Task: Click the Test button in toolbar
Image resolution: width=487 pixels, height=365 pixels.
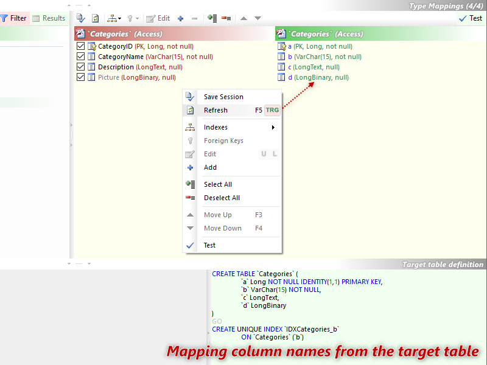Action: tap(471, 18)
